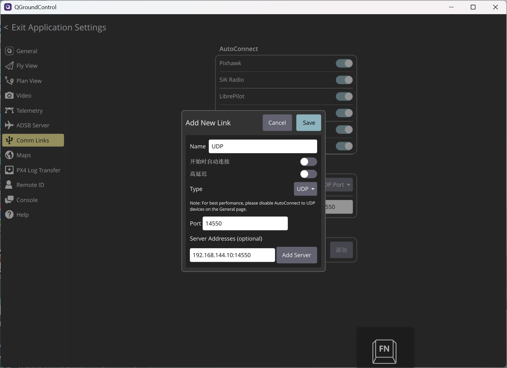Click the Help question mark icon
This screenshot has height=368, width=507.
click(x=9, y=215)
